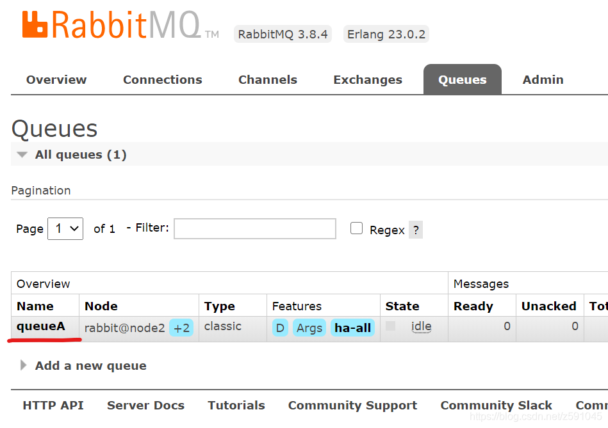
Task: Open the queueA queue link
Action: point(41,326)
